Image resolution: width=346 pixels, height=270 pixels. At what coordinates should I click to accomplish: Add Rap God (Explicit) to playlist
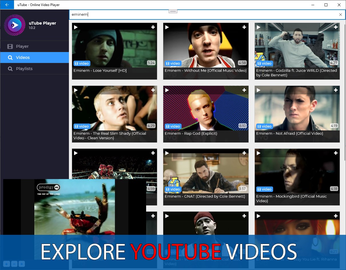(x=244, y=90)
